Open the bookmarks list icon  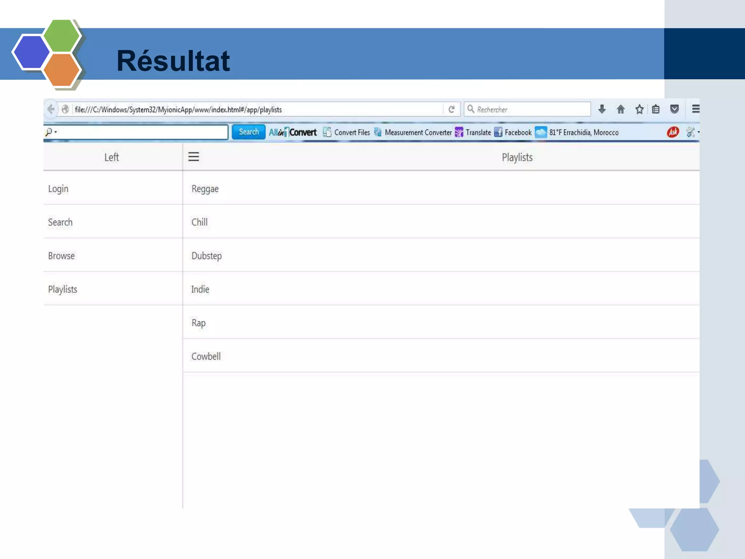click(656, 109)
